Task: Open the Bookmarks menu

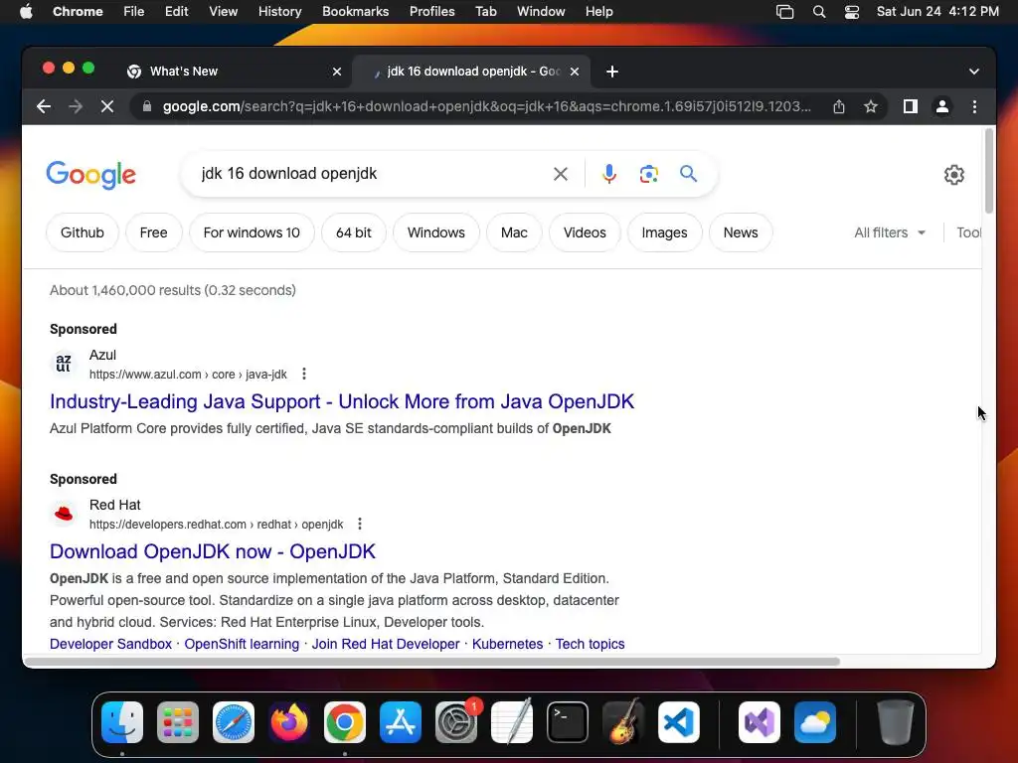Action: tap(355, 12)
